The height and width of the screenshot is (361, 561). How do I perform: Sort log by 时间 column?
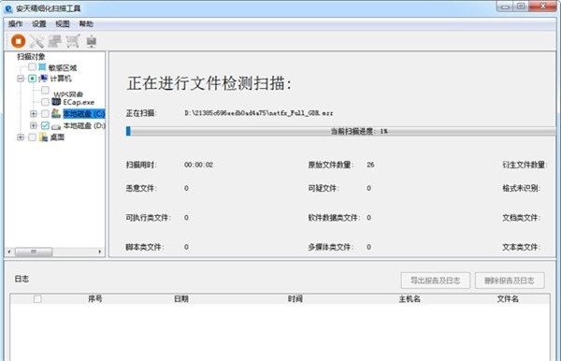pyautogui.click(x=295, y=298)
